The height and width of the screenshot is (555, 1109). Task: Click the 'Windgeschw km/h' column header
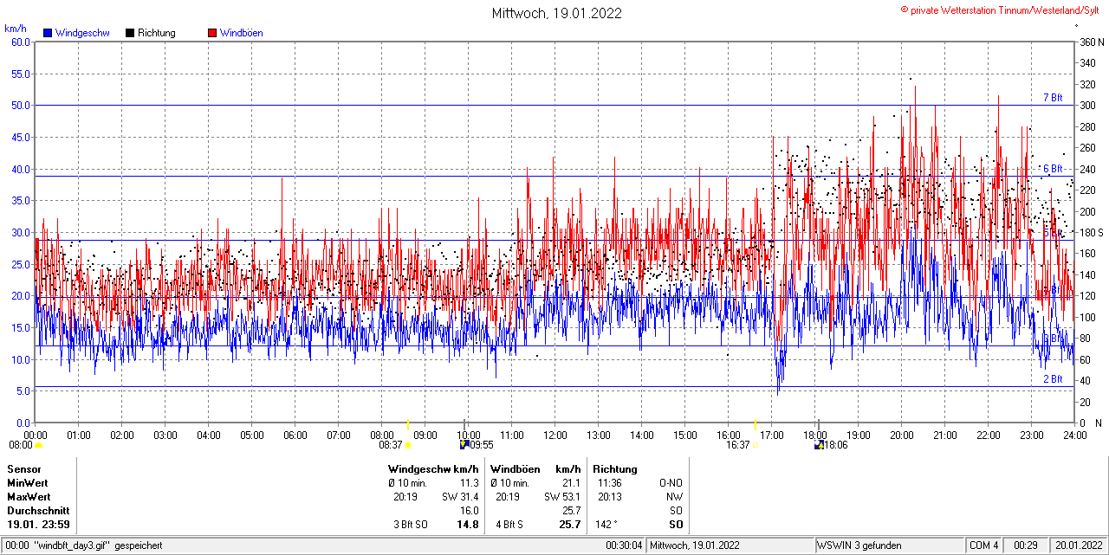tap(433, 469)
